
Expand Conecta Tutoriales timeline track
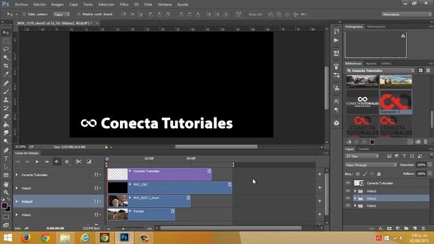[x=16, y=175]
